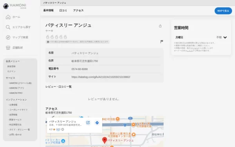Expand the 月曜日 business hours chevron
Image resolution: width=235 pixels, height=147 pixels.
[225, 37]
